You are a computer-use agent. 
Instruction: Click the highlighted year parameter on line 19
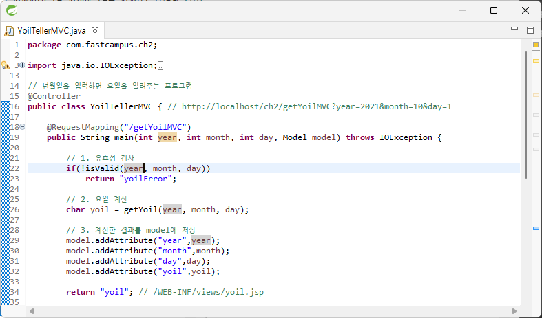pos(167,137)
